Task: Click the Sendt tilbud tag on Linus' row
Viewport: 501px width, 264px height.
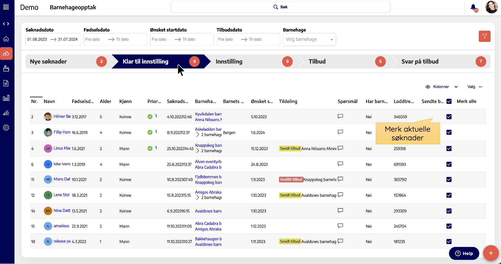Action: (x=290, y=148)
